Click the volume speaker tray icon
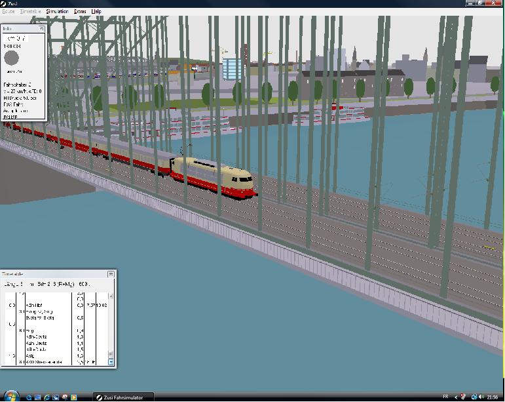The width and height of the screenshot is (505, 402). pyautogui.click(x=481, y=397)
